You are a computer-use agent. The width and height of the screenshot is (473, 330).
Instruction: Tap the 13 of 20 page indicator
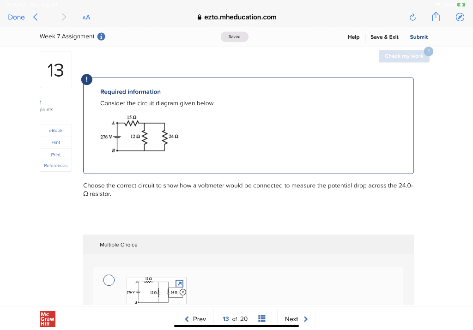(234, 318)
